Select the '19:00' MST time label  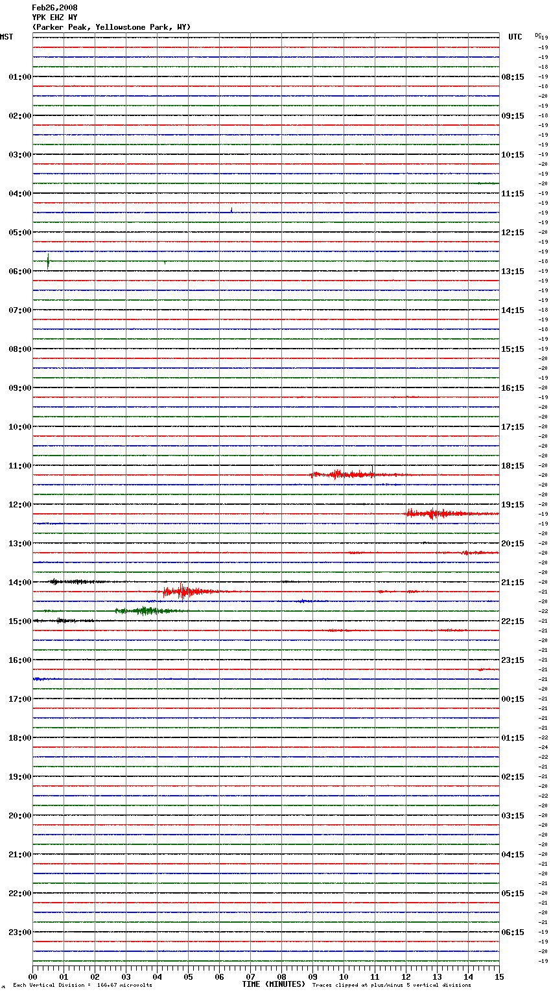click(19, 777)
